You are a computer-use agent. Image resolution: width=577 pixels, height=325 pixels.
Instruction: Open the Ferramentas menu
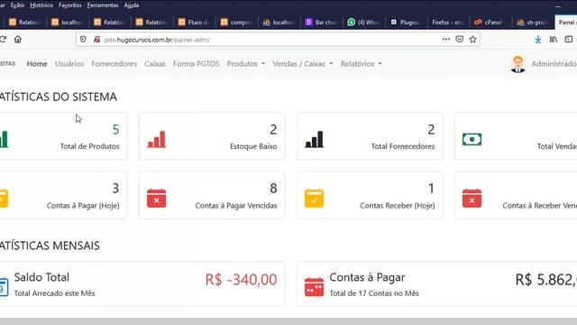tap(103, 5)
